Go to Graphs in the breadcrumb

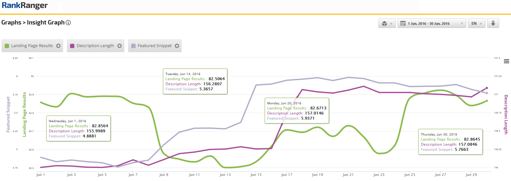coord(11,23)
